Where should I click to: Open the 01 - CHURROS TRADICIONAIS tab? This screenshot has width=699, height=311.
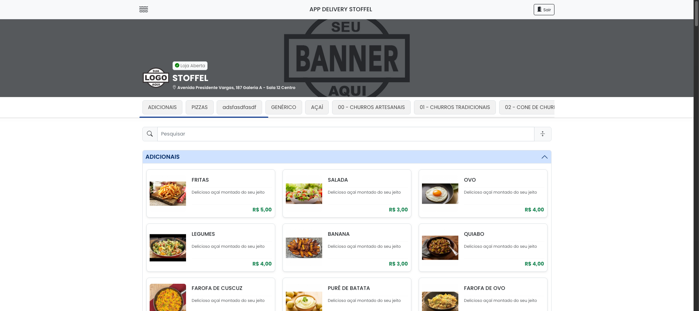pos(455,108)
